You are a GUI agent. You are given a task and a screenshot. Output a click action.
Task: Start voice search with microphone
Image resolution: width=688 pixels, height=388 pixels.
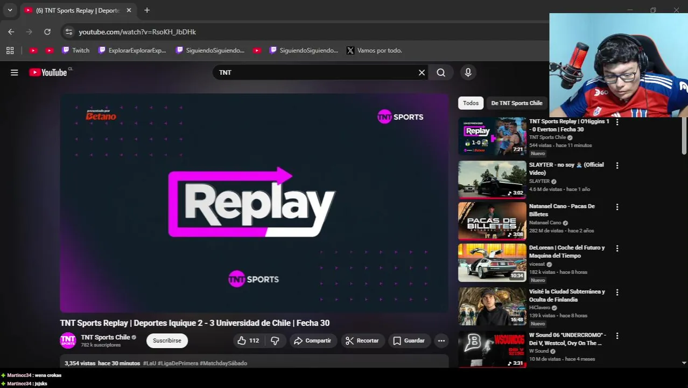point(468,72)
